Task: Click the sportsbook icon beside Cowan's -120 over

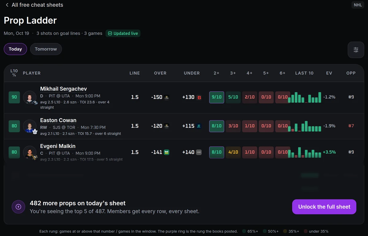Action: tap(167, 126)
